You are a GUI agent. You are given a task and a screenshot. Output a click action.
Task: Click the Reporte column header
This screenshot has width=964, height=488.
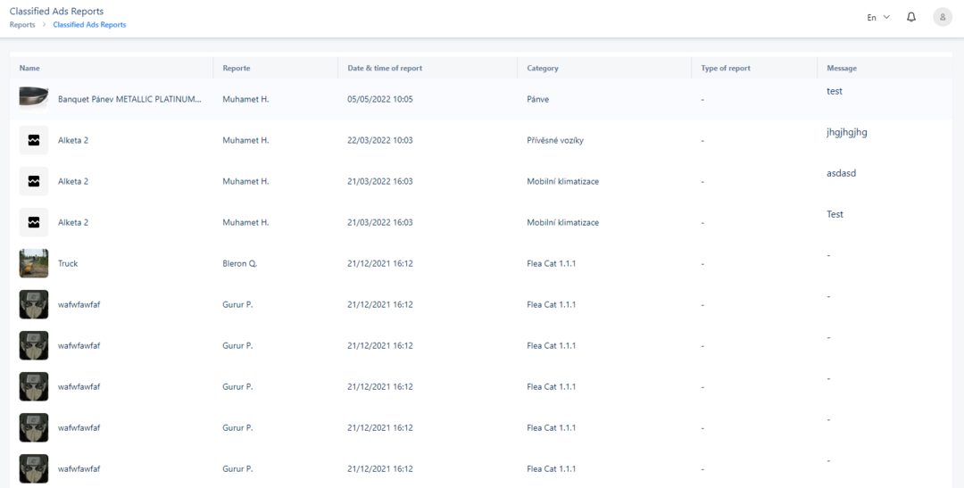pos(236,68)
